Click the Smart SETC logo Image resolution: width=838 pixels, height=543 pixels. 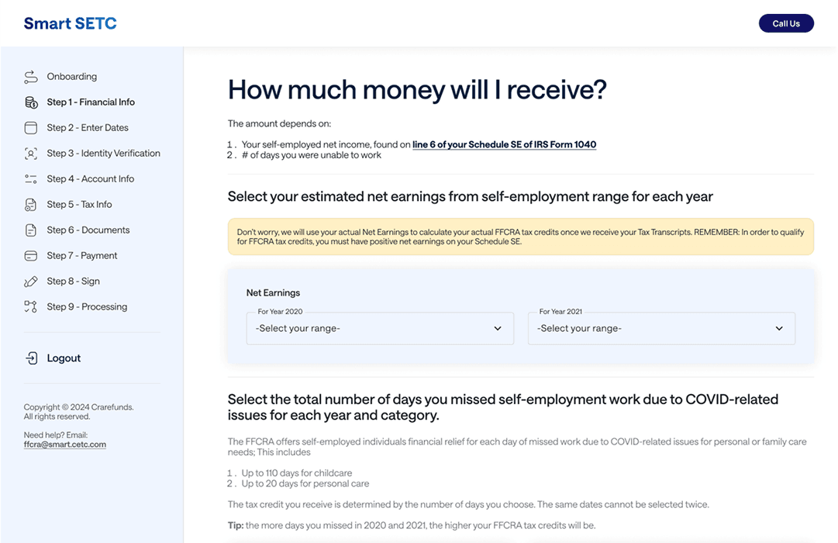(70, 23)
